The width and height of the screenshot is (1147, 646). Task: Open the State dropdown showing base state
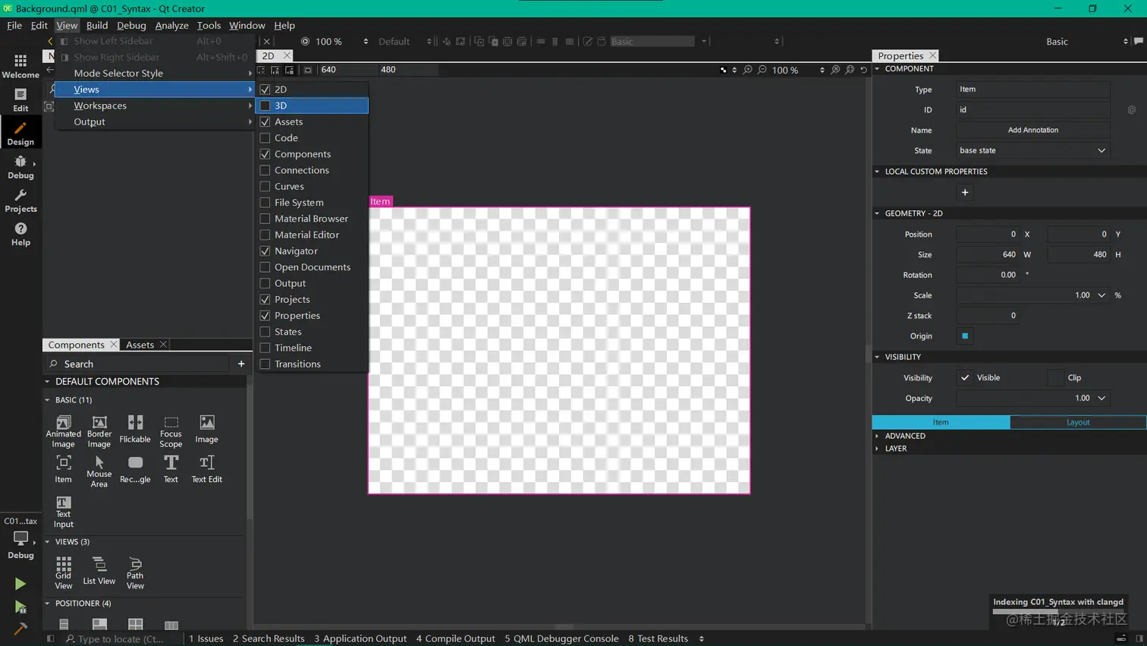(x=1032, y=150)
